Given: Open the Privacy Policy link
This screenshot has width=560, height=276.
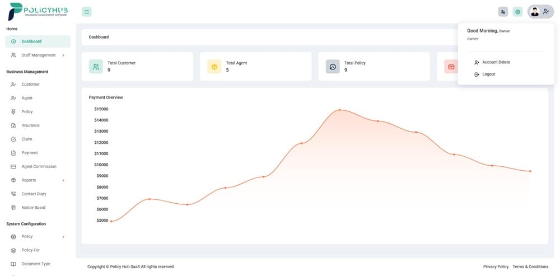Looking at the screenshot, I should 496,266.
